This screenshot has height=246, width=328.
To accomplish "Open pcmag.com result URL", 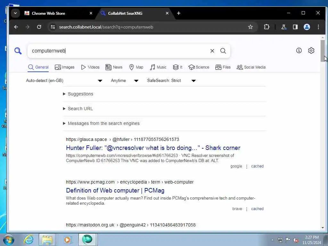I will (x=130, y=182).
